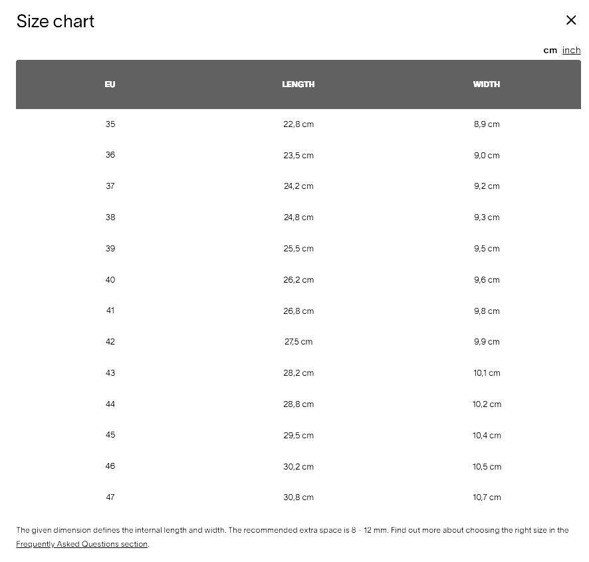Click EU size 47 cell
The width and height of the screenshot is (589, 562).
coord(110,497)
